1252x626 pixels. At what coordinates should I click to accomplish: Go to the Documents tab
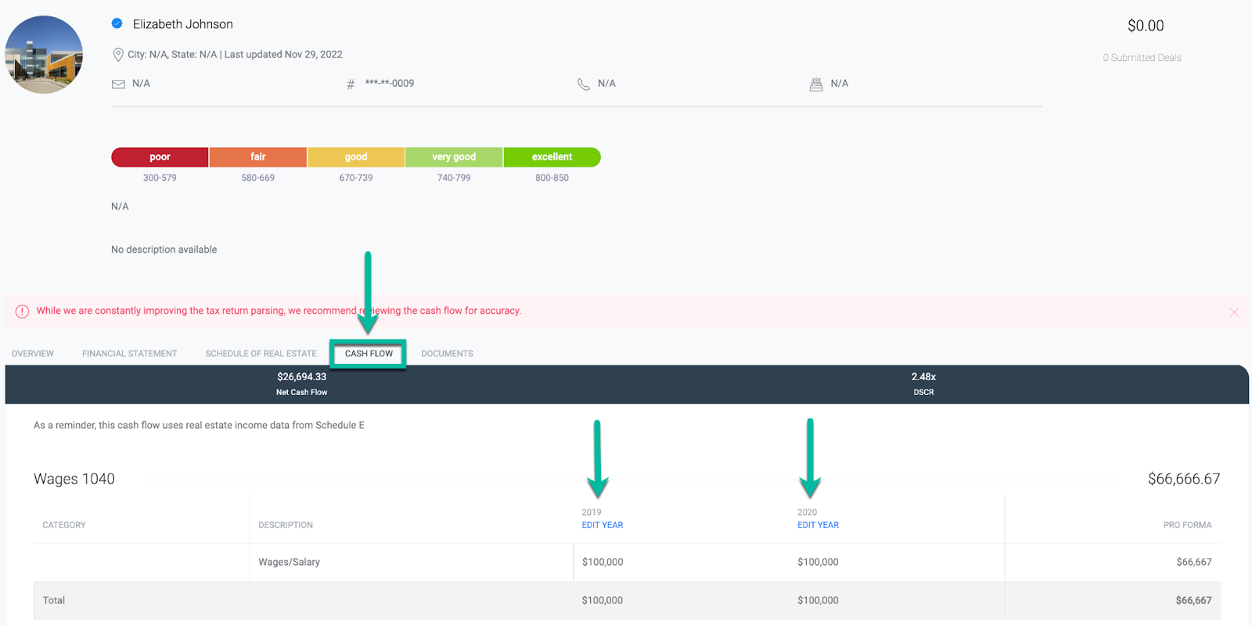(447, 354)
